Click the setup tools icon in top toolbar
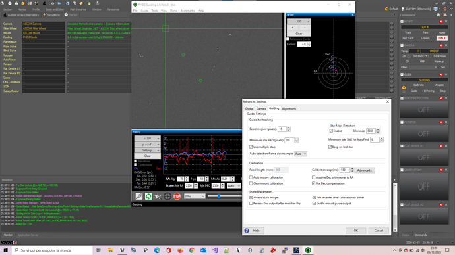This screenshot has height=255, width=455. [x=36, y=3]
